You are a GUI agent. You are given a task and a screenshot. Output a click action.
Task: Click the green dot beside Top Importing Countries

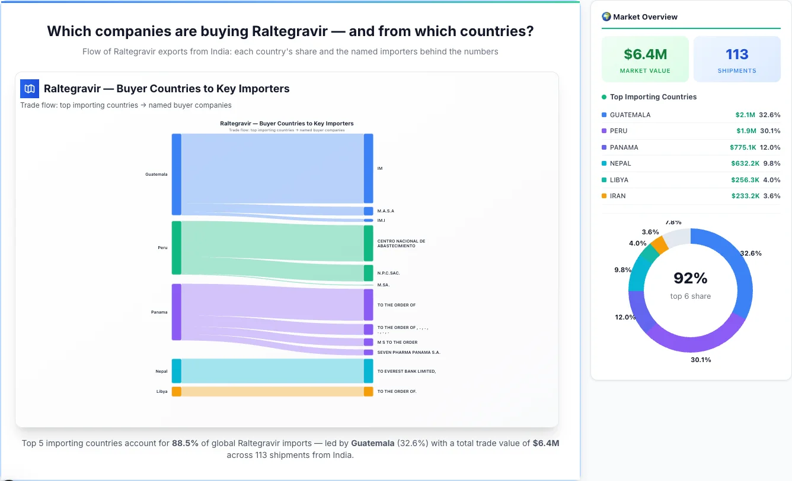(605, 97)
